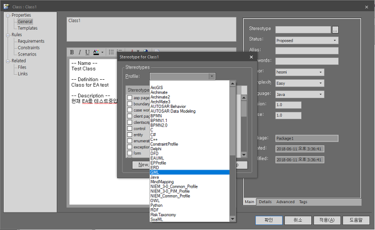Open the font color dropdown arrow
Image resolution: width=375 pixels, height=230 pixels.
tap(102, 52)
